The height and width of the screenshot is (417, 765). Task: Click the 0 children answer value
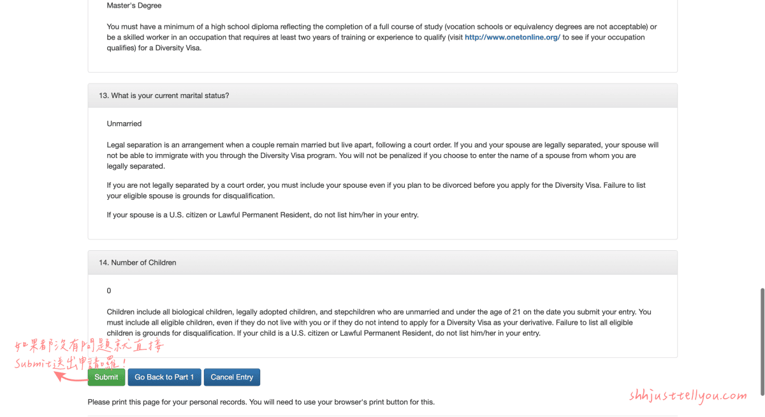click(x=109, y=290)
